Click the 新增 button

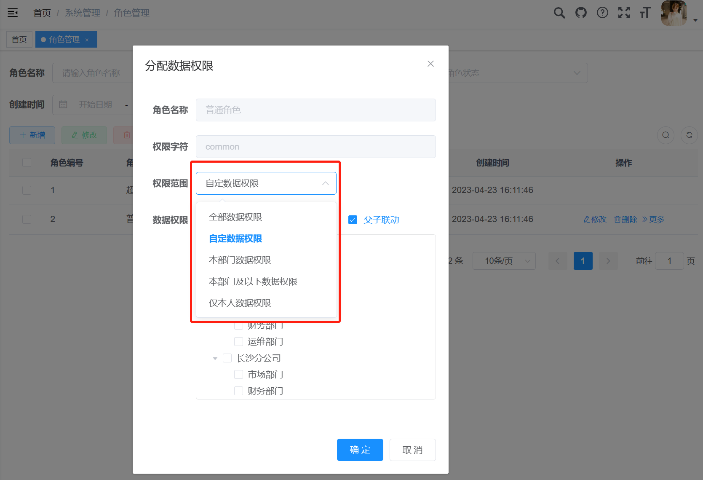32,135
